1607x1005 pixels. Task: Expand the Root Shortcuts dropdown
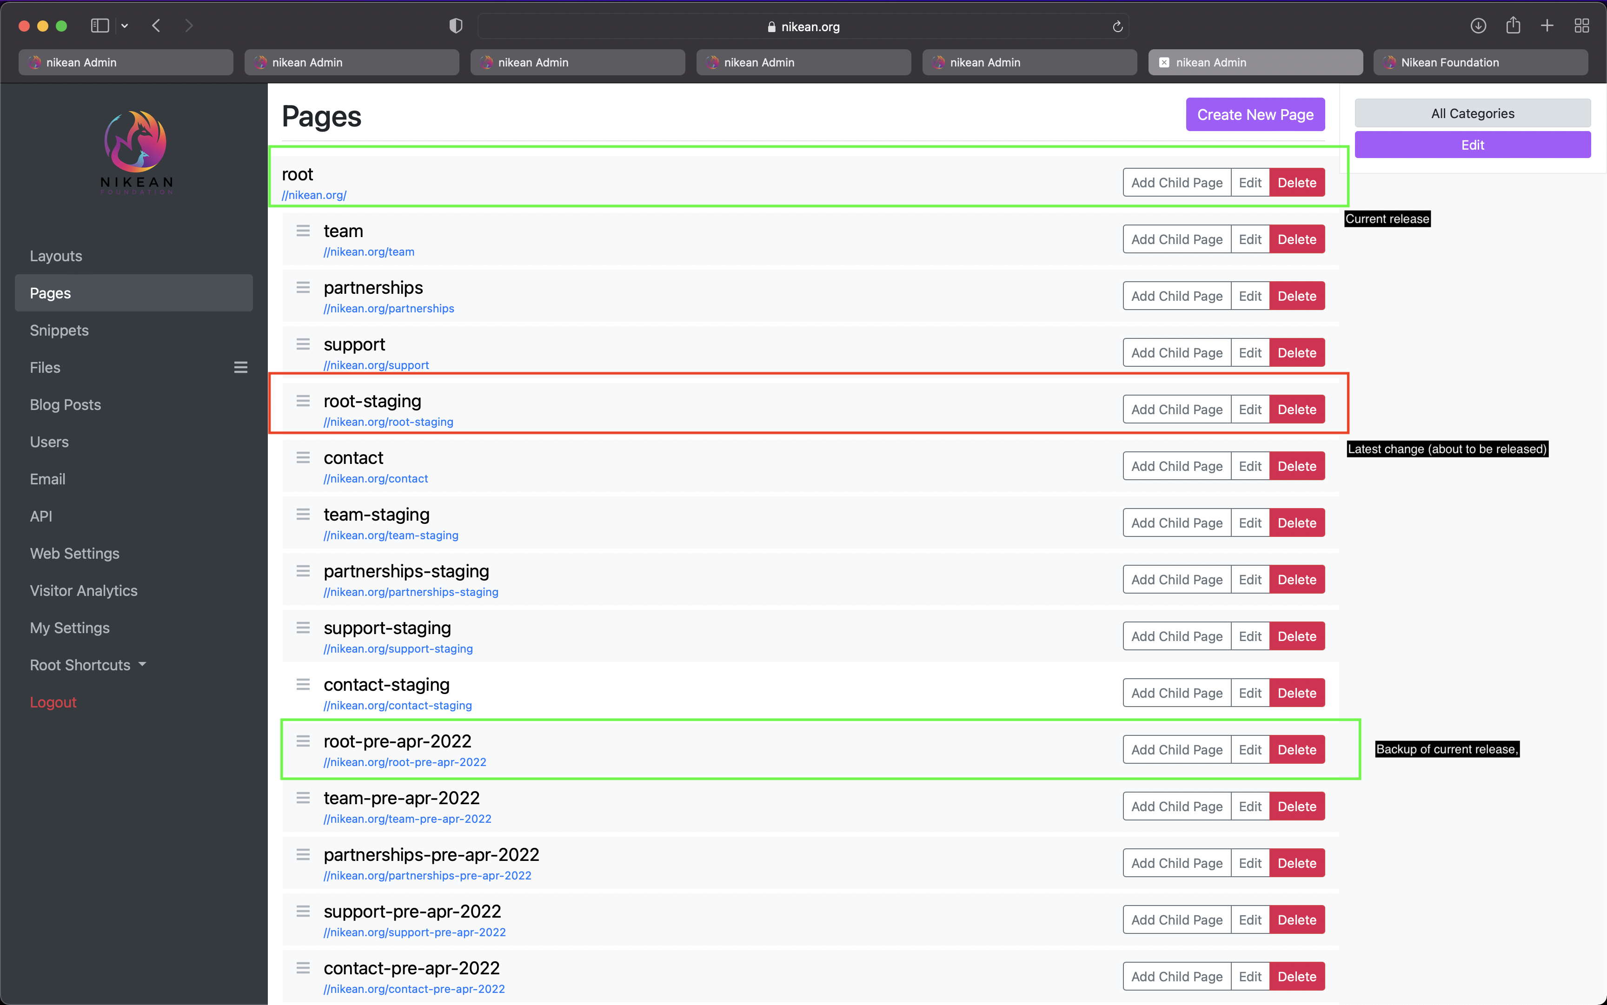[x=88, y=665]
